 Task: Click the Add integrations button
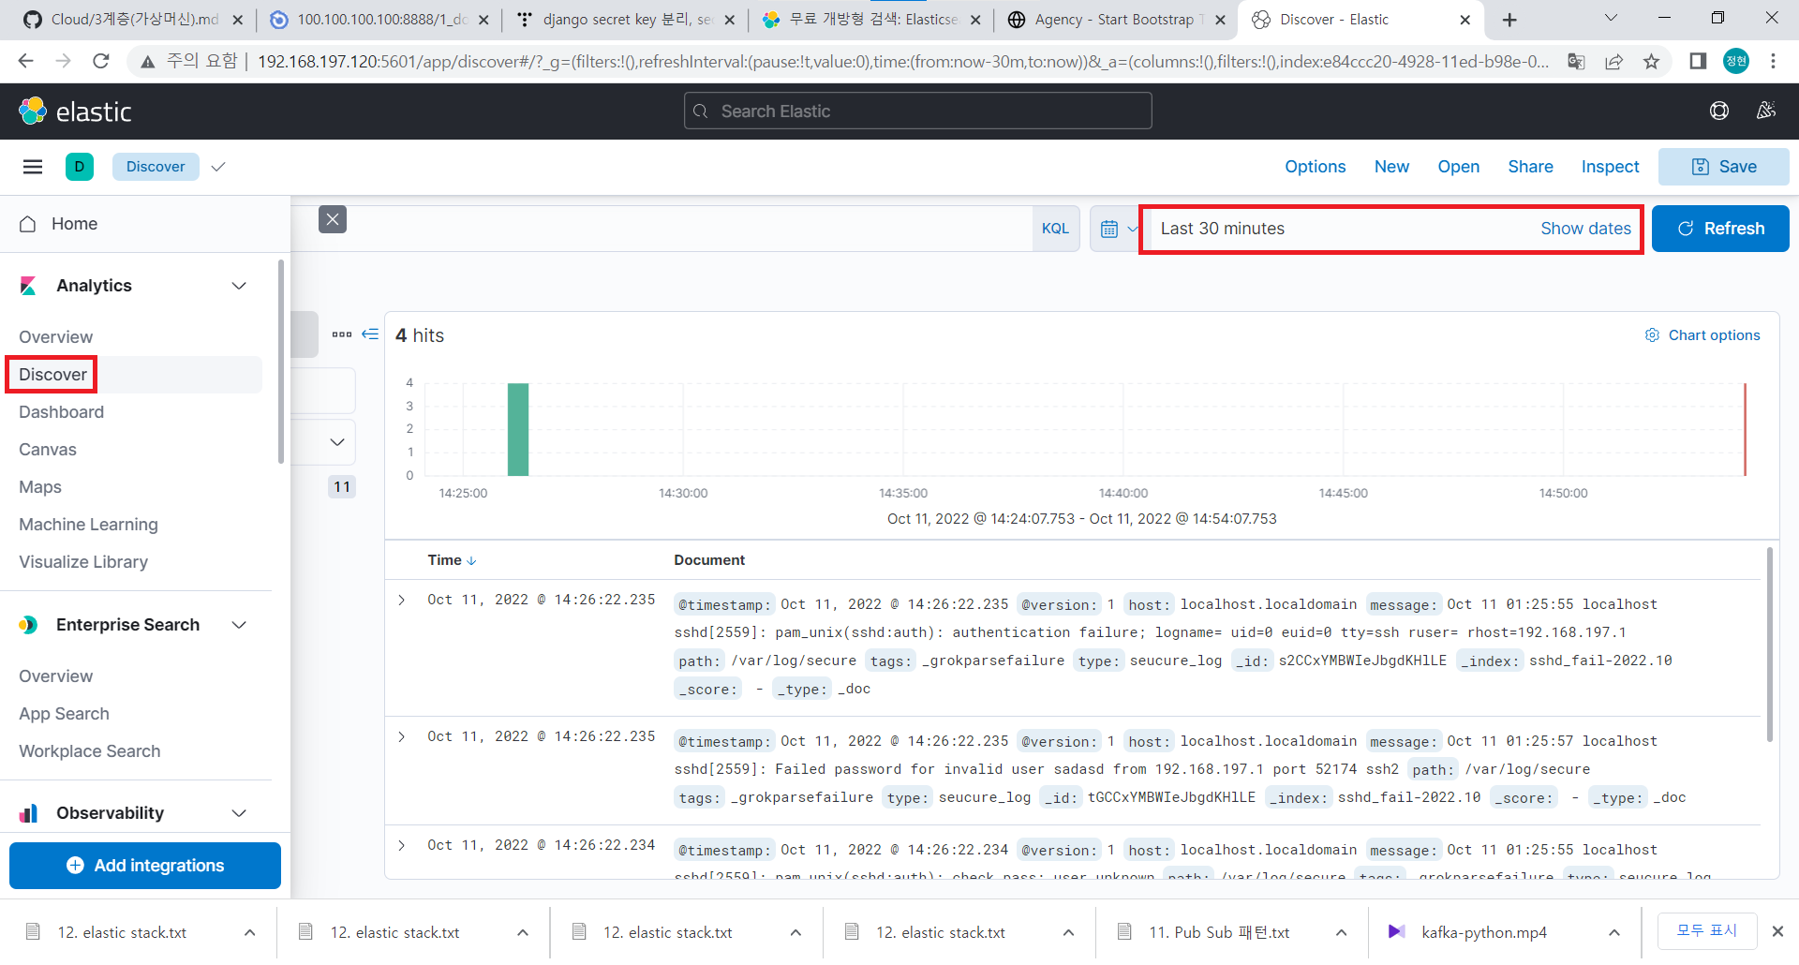point(145,866)
